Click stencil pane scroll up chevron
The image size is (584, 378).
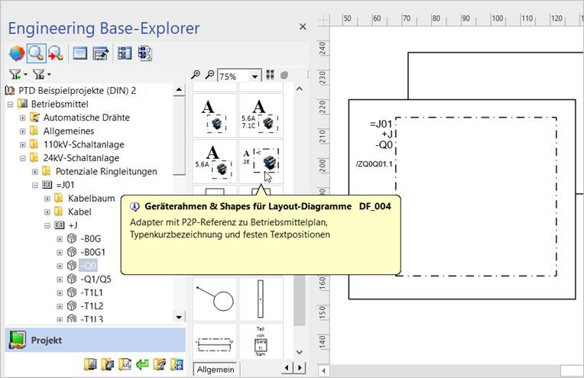click(x=299, y=89)
